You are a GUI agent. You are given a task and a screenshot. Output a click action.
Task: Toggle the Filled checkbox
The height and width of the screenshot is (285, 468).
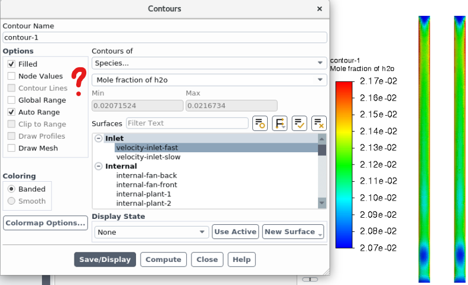point(12,64)
